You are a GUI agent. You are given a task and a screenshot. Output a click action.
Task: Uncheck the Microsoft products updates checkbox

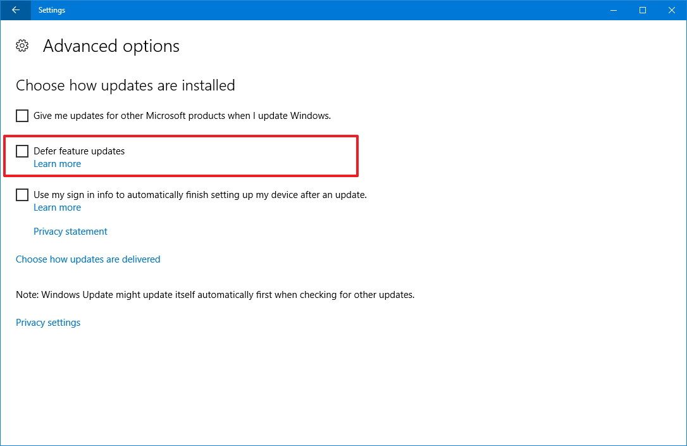22,115
